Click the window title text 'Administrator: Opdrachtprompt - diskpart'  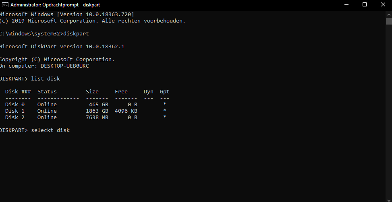[55, 5]
